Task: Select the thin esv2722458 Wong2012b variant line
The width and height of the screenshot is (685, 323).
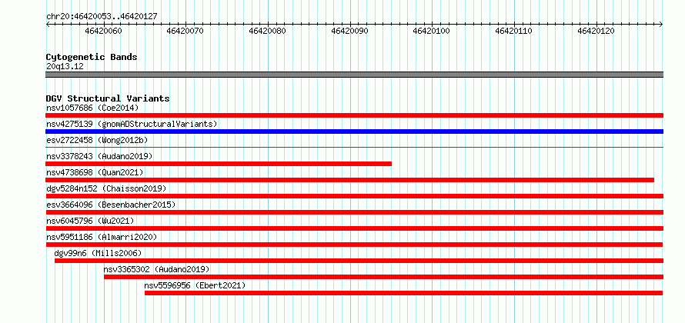Action: [x=354, y=148]
